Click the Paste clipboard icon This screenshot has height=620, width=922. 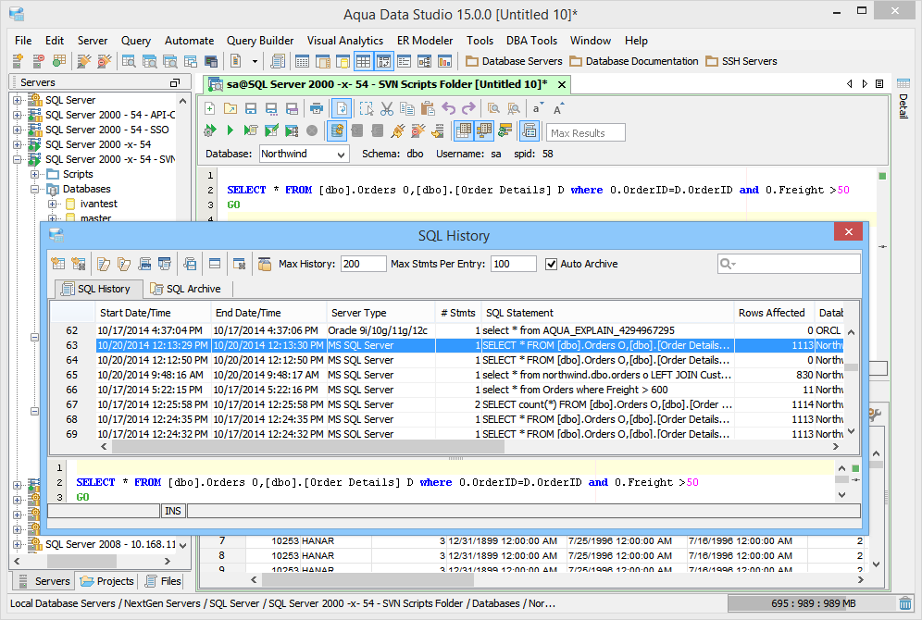pos(428,108)
